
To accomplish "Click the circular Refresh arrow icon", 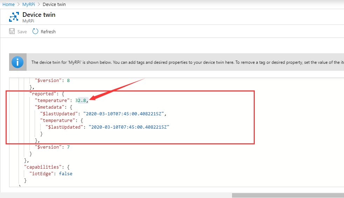I will 35,31.
